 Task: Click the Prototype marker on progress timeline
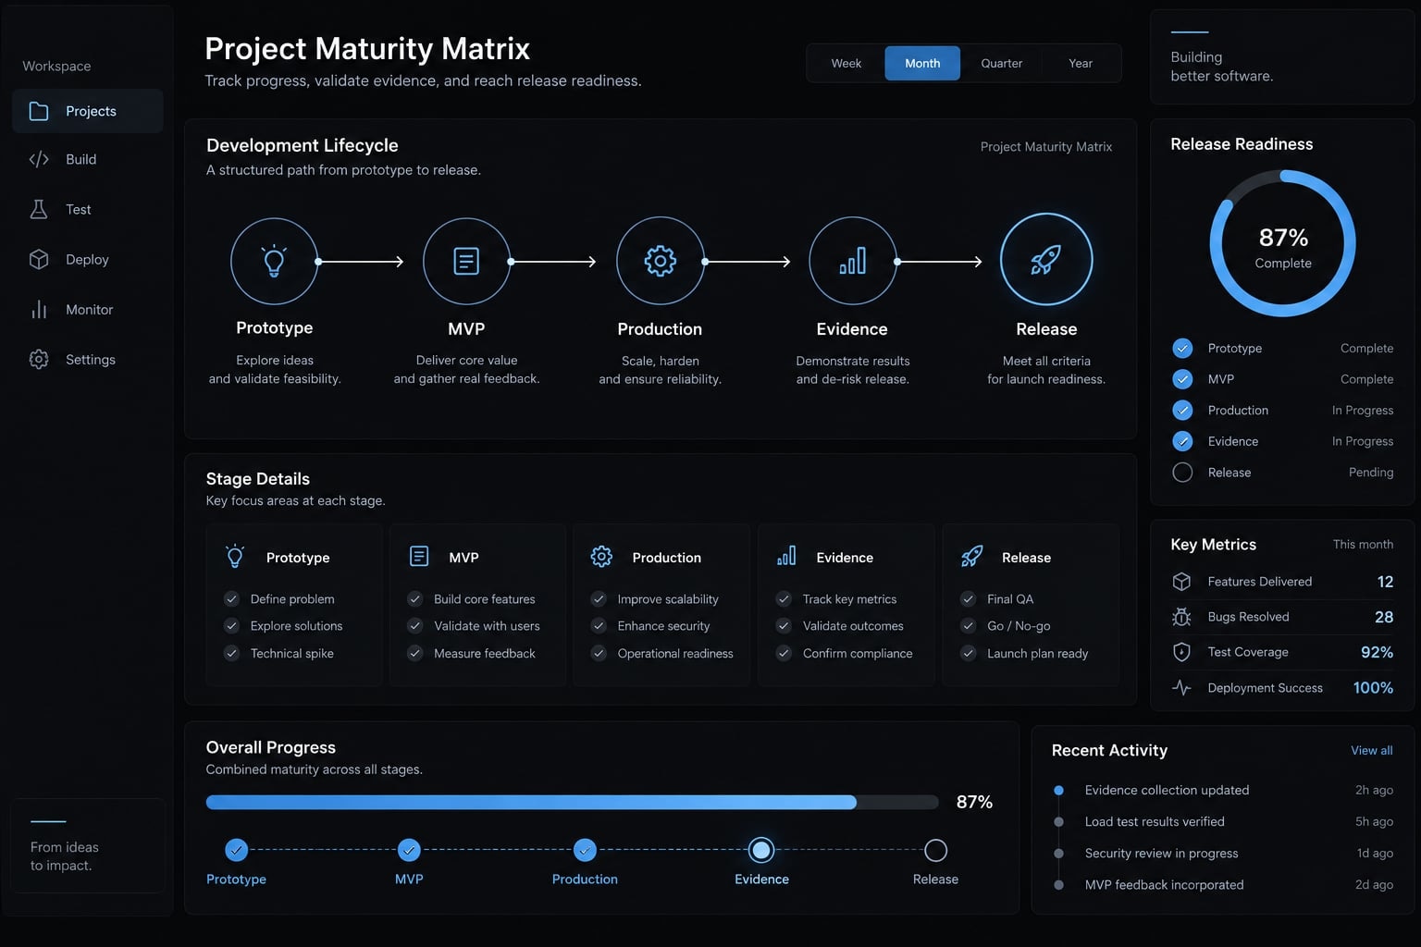click(x=236, y=850)
